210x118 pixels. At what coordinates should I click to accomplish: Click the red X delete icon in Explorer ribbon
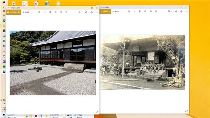click(36, 116)
